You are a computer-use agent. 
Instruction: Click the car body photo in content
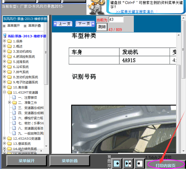(124, 129)
